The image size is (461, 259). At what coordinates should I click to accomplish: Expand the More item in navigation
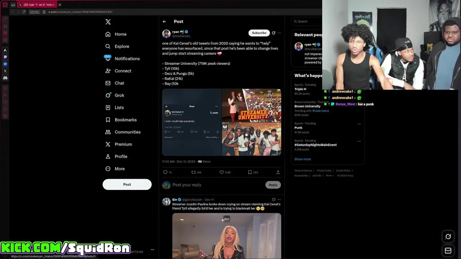pos(115,169)
